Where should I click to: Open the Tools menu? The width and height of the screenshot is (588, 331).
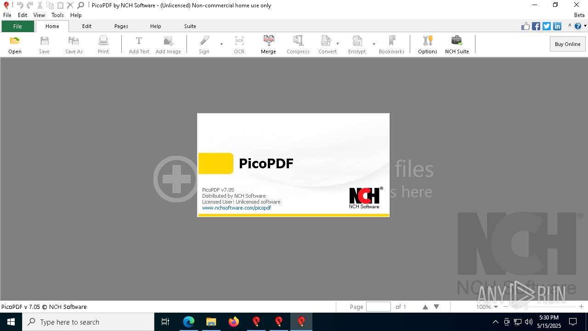pyautogui.click(x=57, y=15)
